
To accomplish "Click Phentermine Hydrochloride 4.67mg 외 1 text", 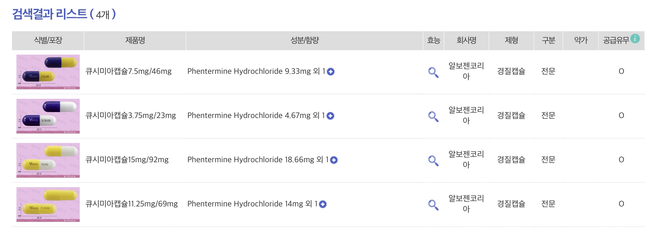I will tap(256, 116).
